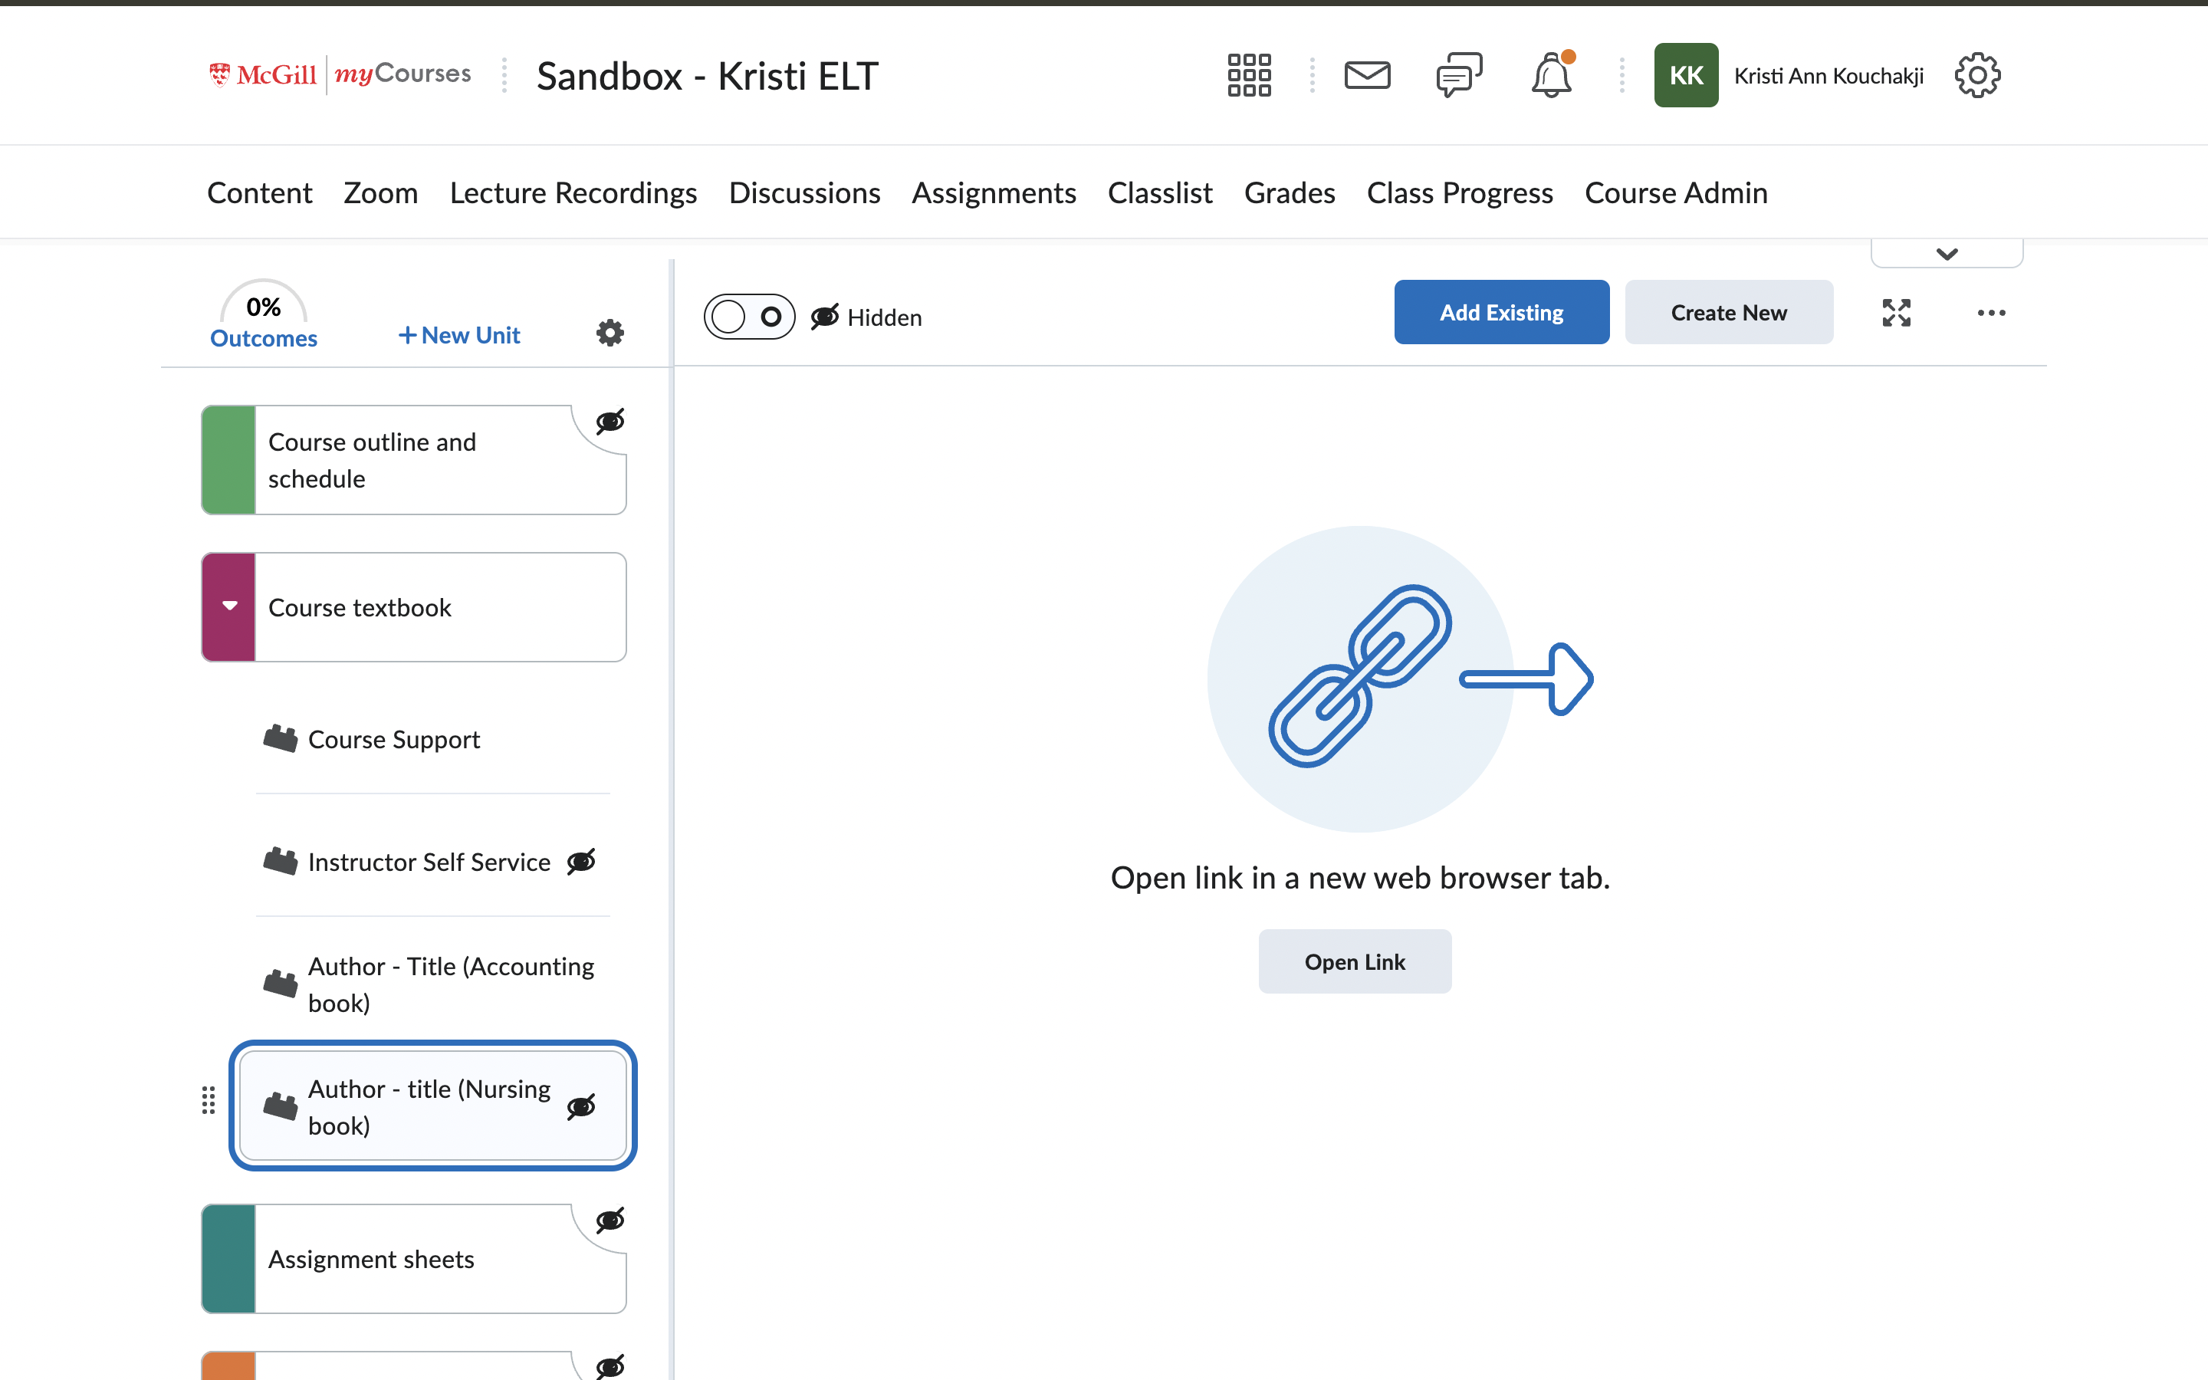This screenshot has height=1380, width=2208.
Task: Click the KK user avatar
Action: (1685, 75)
